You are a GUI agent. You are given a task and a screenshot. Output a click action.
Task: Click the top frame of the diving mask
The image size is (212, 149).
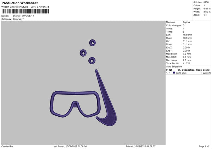(75, 93)
